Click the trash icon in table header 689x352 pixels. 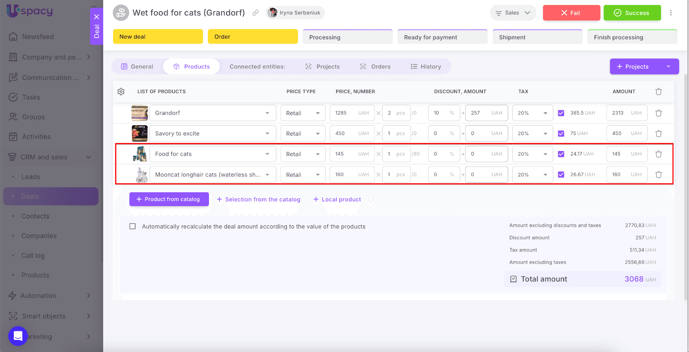tap(658, 92)
